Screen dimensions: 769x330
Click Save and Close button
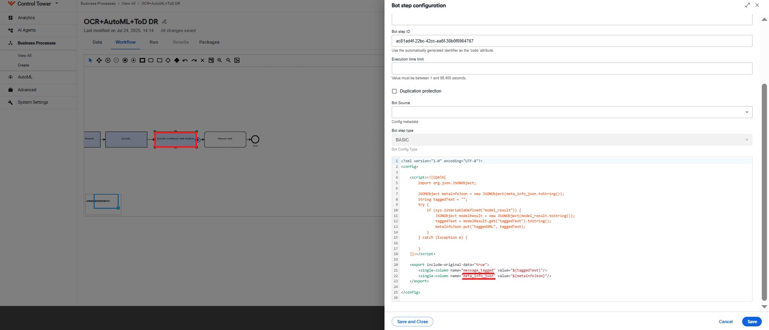(x=413, y=322)
